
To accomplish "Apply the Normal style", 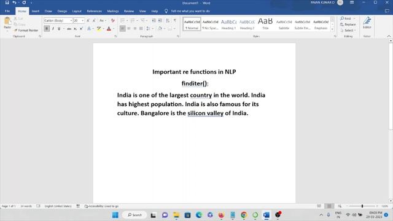I will click(x=192, y=24).
